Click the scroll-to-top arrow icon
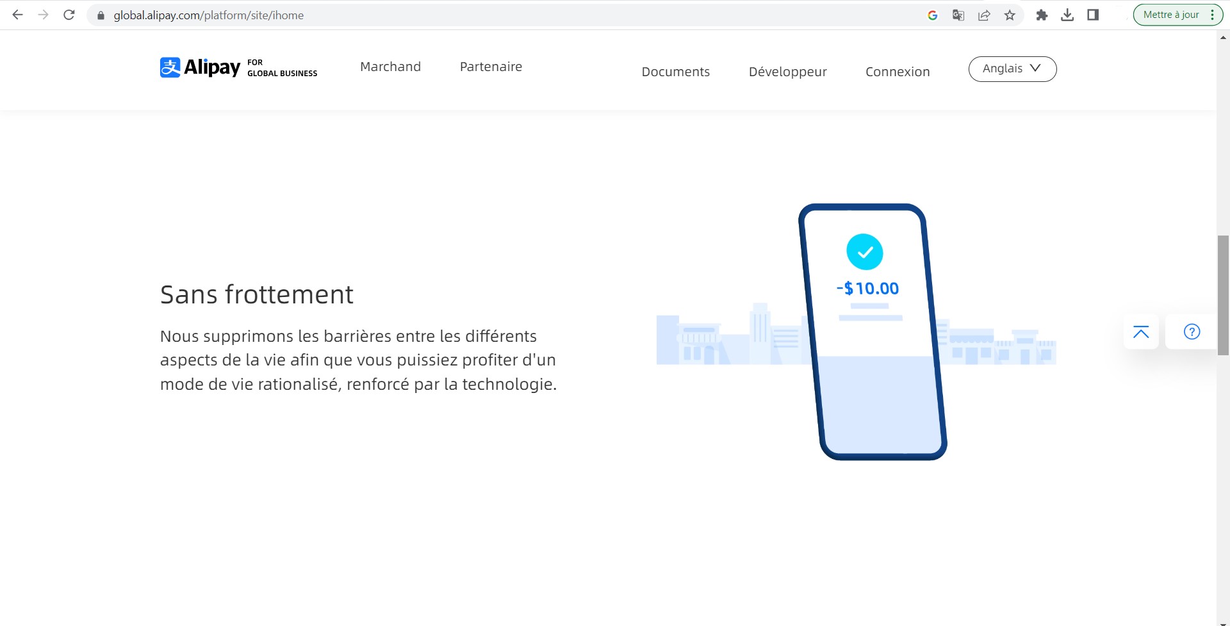1230x626 pixels. coord(1141,332)
